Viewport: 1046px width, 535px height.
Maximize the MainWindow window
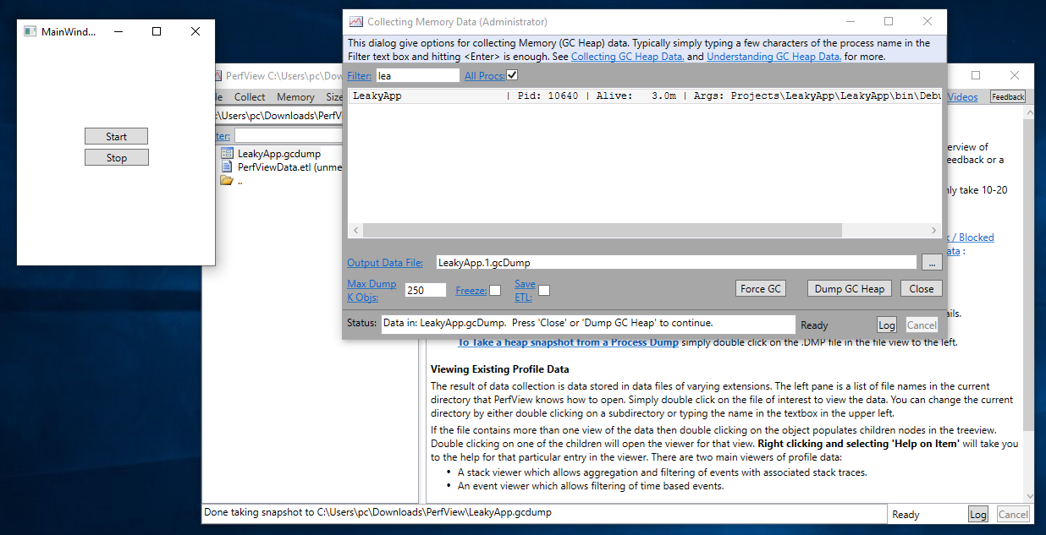(x=157, y=31)
